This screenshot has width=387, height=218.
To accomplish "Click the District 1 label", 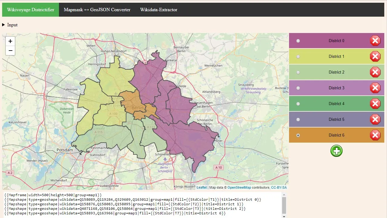I will 337,56.
